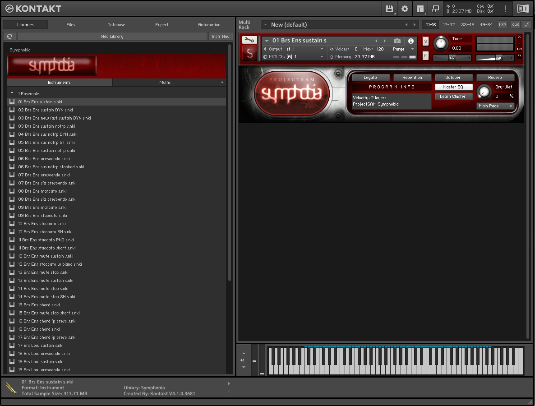Viewport: 535px width, 406px height.
Task: Click the exclamation warning icon
Action: tap(505, 9)
